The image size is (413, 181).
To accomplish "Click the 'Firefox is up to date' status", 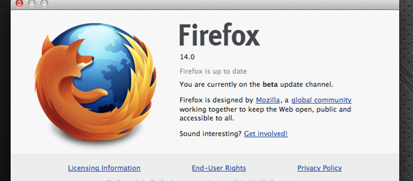I will (x=213, y=71).
